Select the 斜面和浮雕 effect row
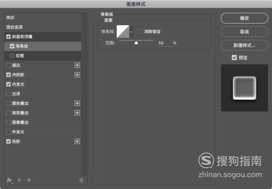This screenshot has width=272, height=189. 43,36
